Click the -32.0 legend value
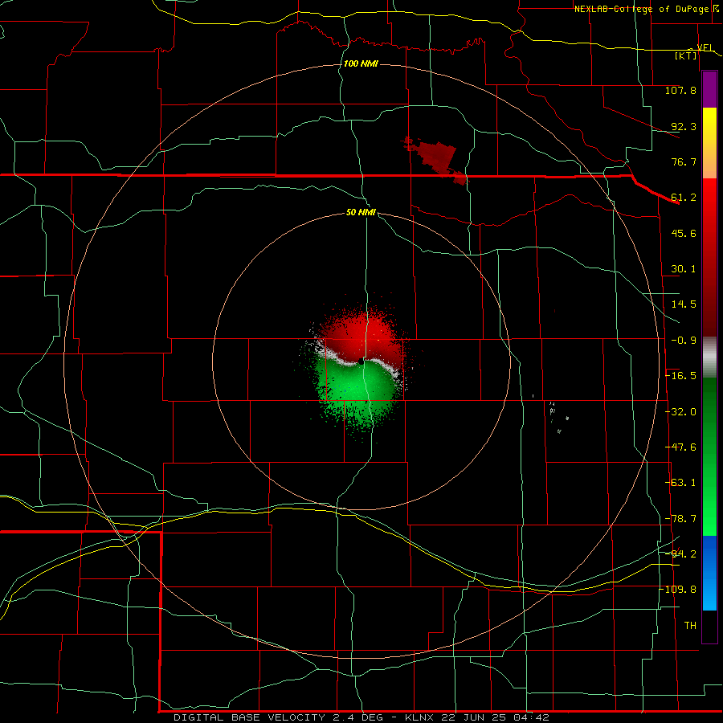 (680, 412)
